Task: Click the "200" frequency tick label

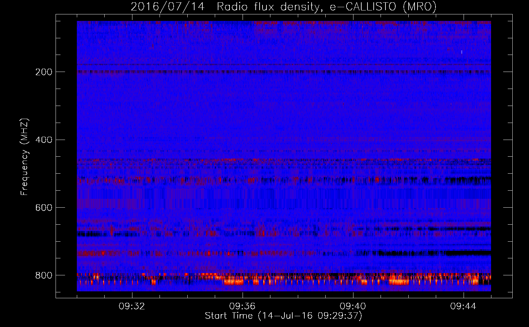Action: 43,72
